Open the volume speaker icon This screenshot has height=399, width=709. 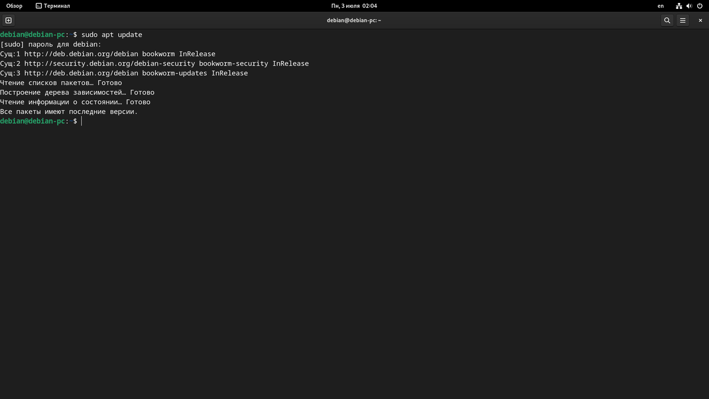pos(690,6)
